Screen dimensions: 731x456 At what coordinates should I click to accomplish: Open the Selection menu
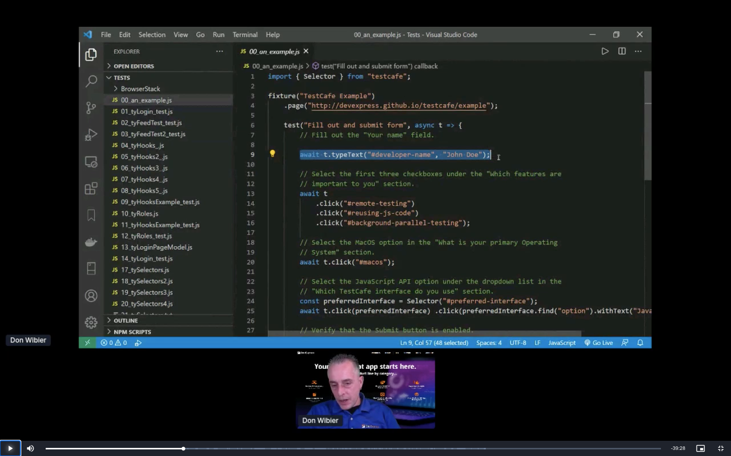(x=152, y=35)
